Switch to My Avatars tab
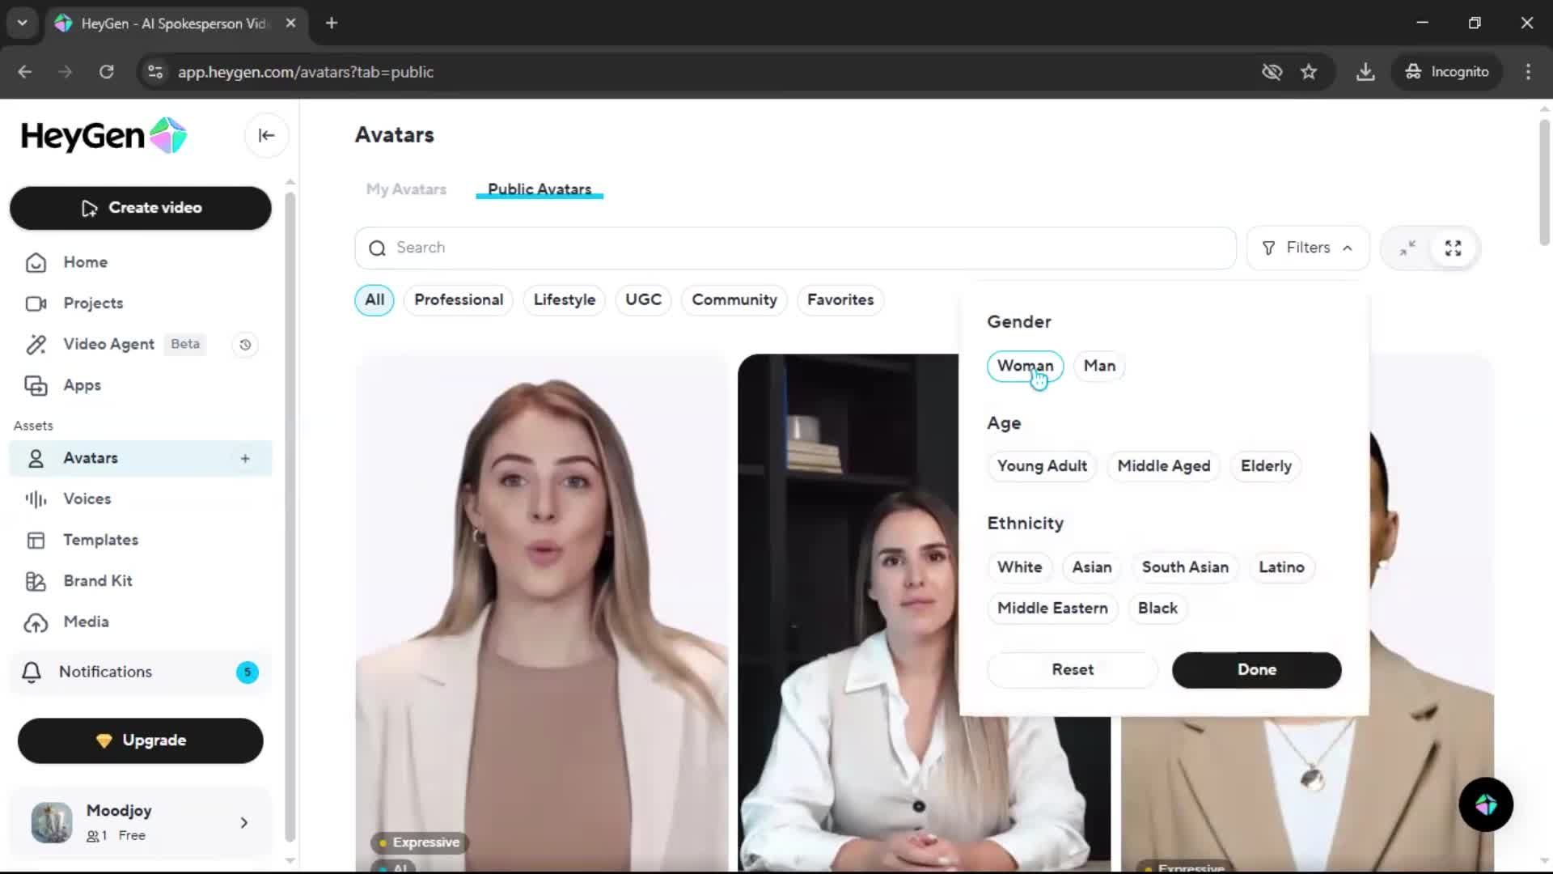The width and height of the screenshot is (1553, 874). coord(406,189)
